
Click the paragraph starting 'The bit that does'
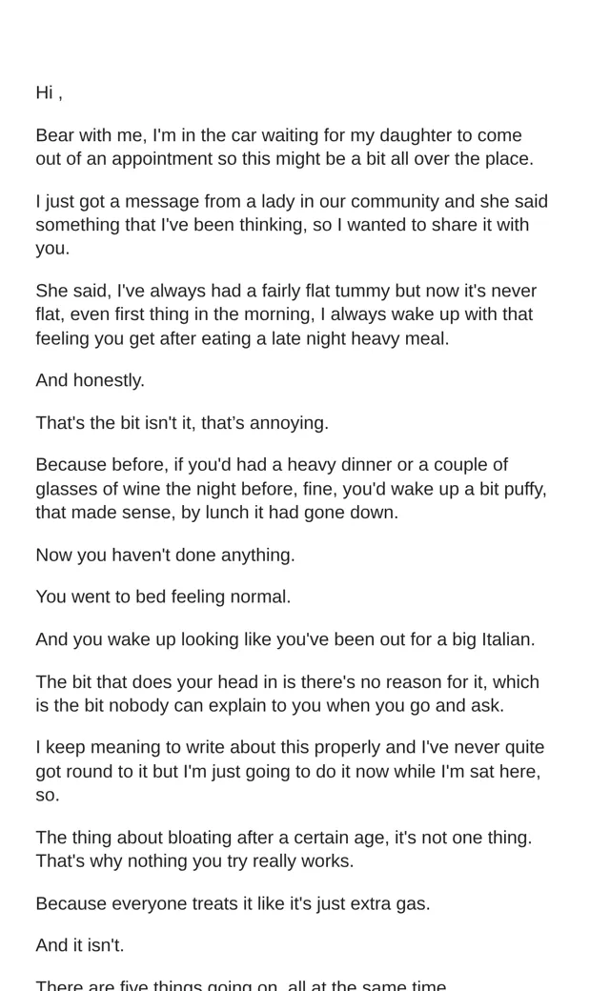coord(288,694)
